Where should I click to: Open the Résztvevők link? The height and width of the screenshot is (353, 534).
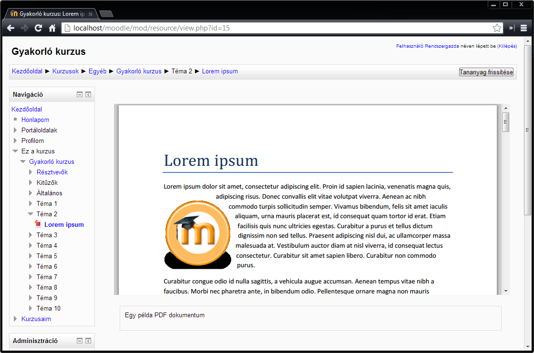pos(52,172)
